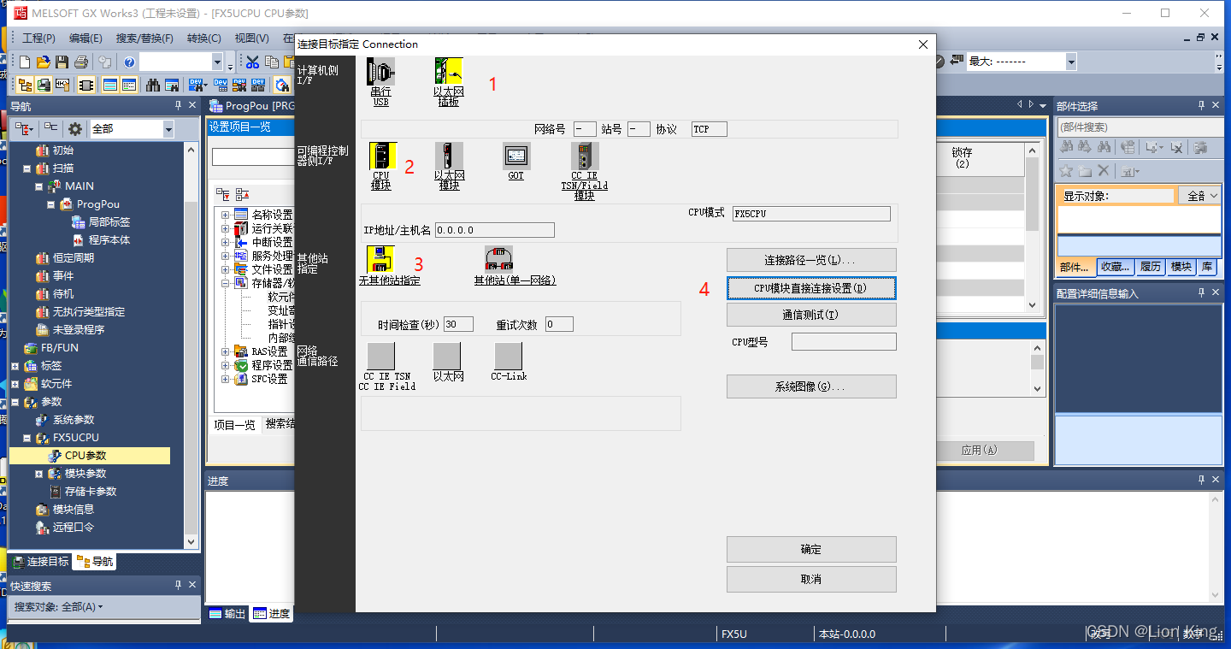1231x649 pixels.
Task: Click the Ethernet network route icon
Action: (447, 357)
